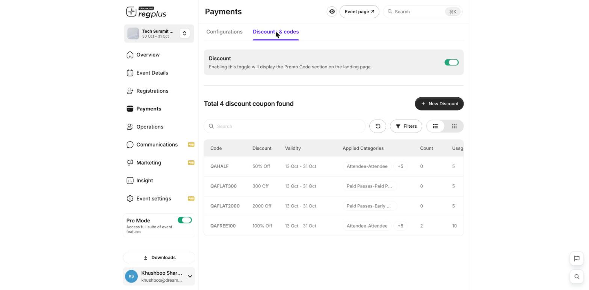Open Event Details in sidebar
Screen dimensions: 589x290
click(x=152, y=73)
